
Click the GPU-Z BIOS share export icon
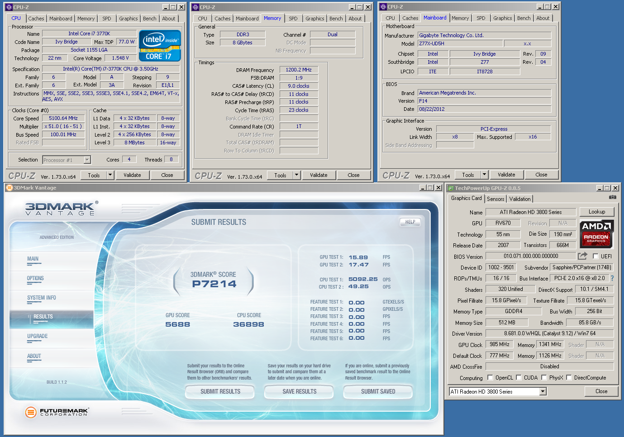pos(582,256)
